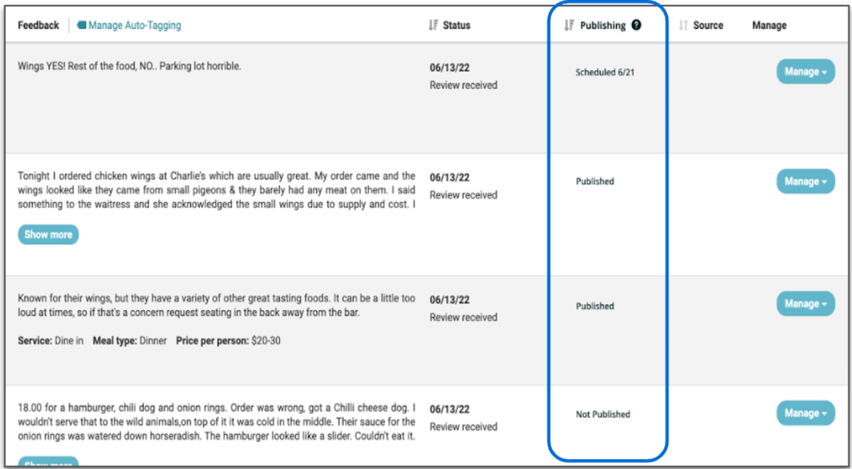Select the 'Wings YES!' review text
This screenshot has height=469, width=852.
pyautogui.click(x=129, y=66)
